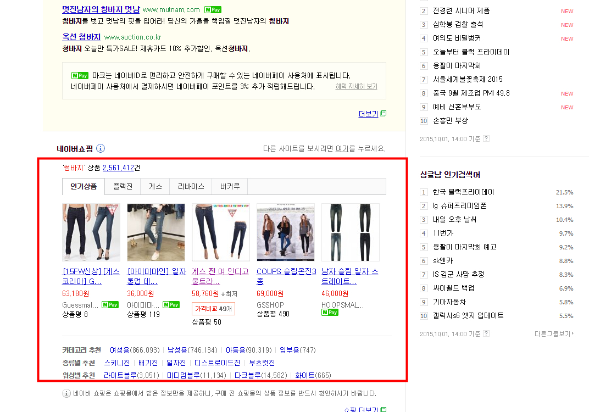Viewport: 589px width, 412px height.
Task: Click the 부츠컷진 type link
Action: coord(262,363)
